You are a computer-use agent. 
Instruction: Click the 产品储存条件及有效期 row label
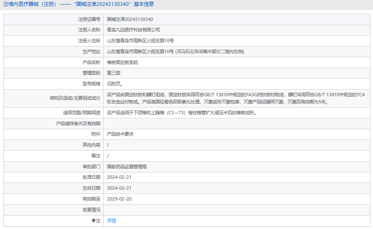[78, 124]
